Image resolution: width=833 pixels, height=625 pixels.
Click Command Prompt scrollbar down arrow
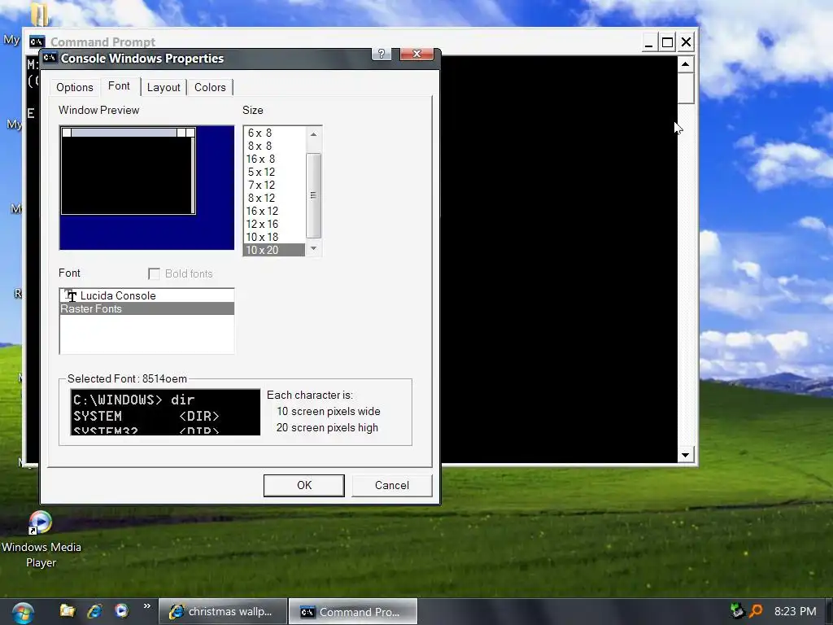(x=685, y=455)
